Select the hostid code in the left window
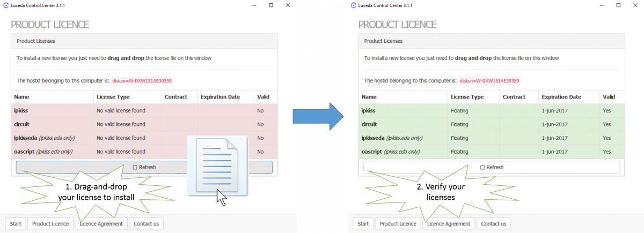The width and height of the screenshot is (644, 233). pyautogui.click(x=142, y=81)
